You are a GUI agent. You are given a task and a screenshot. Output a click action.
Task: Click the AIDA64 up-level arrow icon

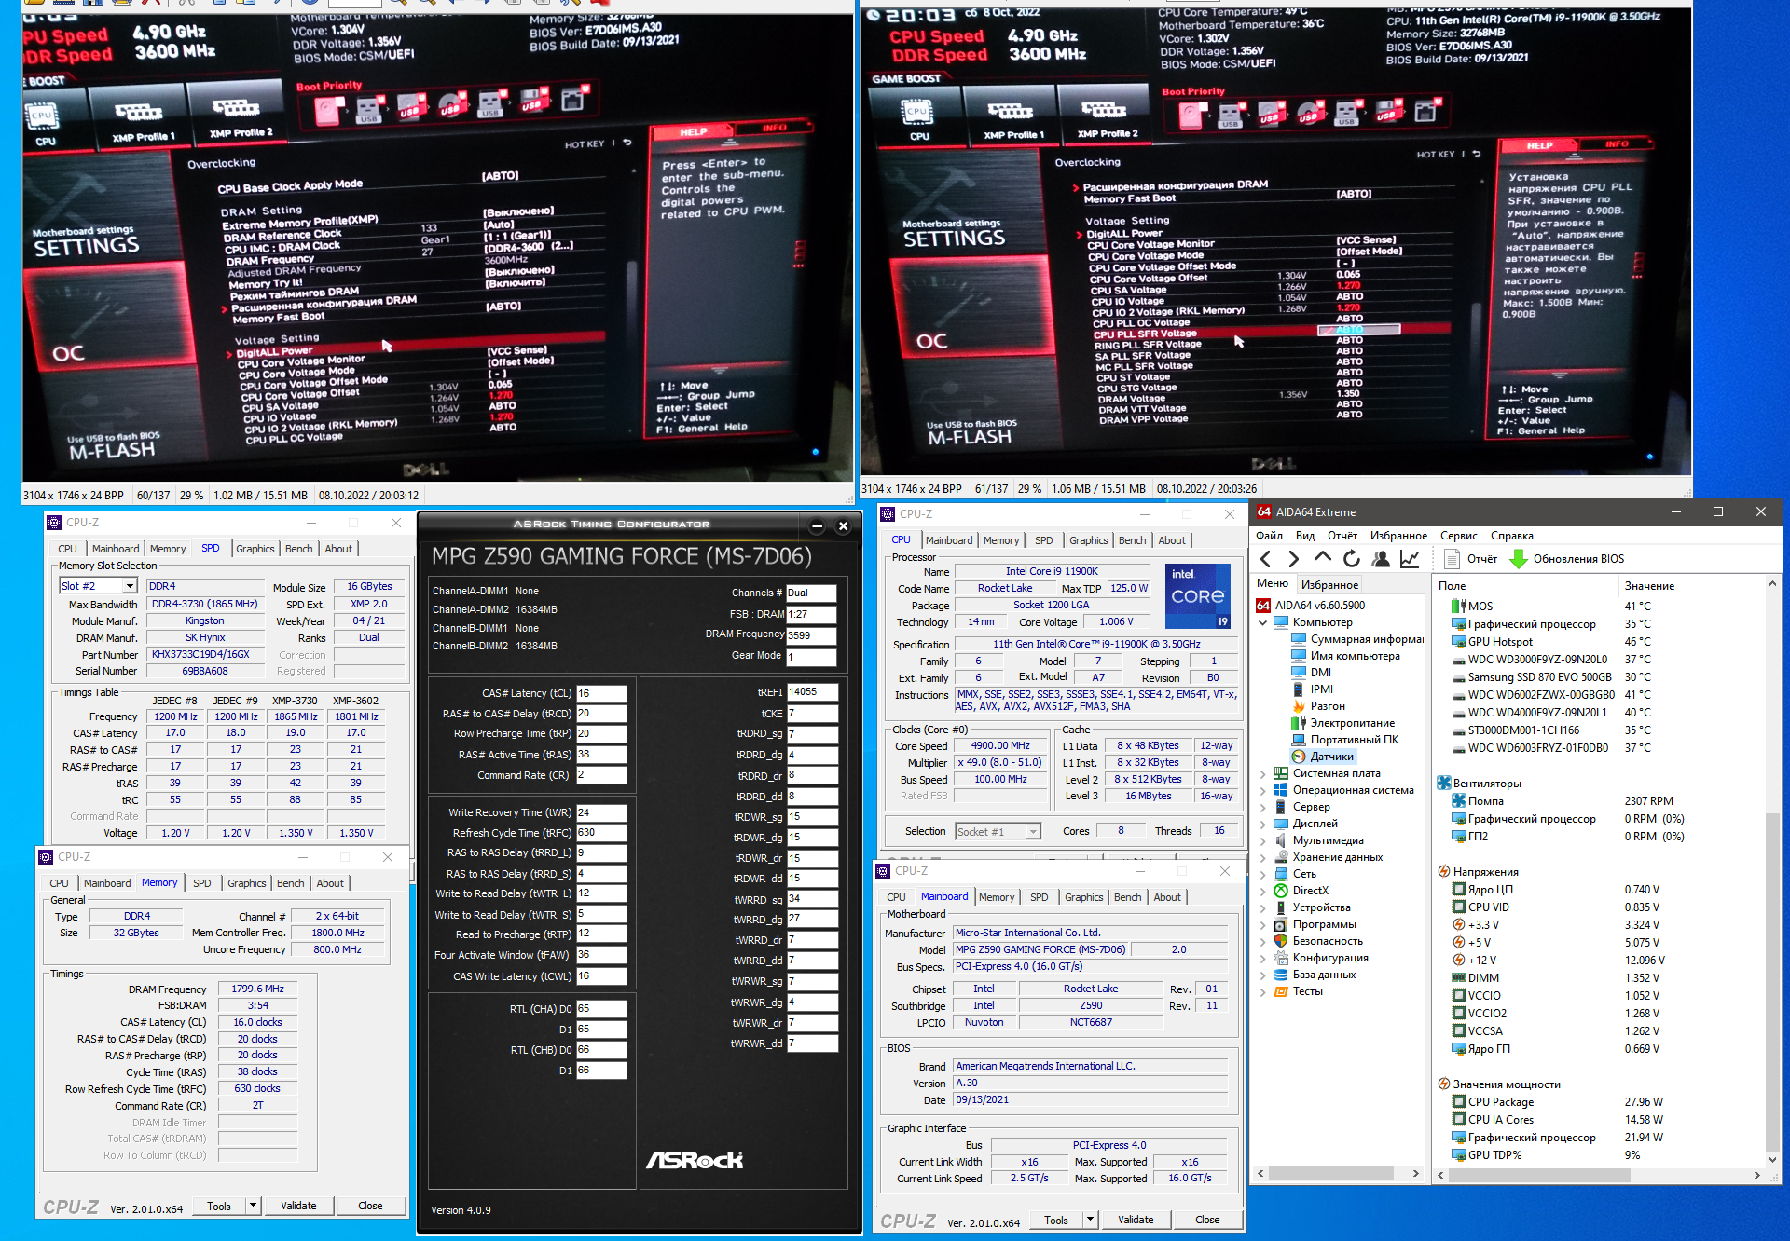click(x=1322, y=558)
